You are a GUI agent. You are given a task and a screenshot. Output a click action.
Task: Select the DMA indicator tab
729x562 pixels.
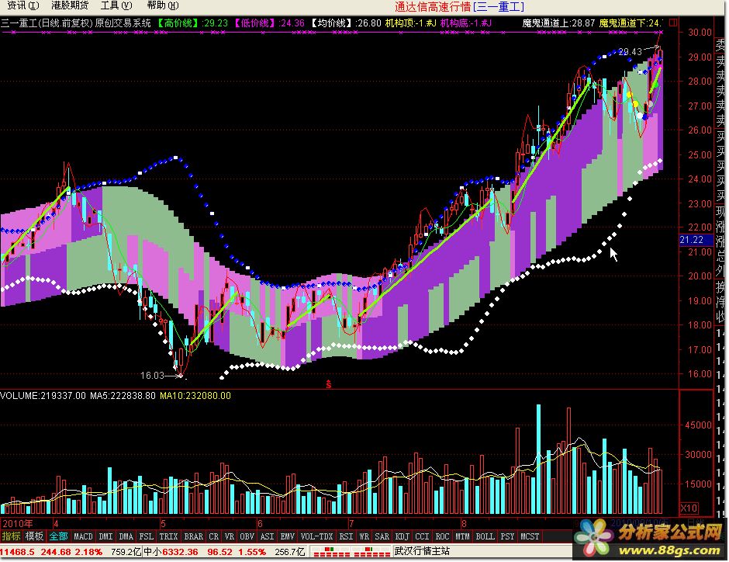tap(126, 536)
